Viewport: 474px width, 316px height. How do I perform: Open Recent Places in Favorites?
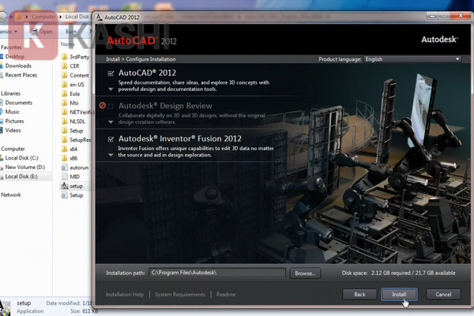click(19, 75)
